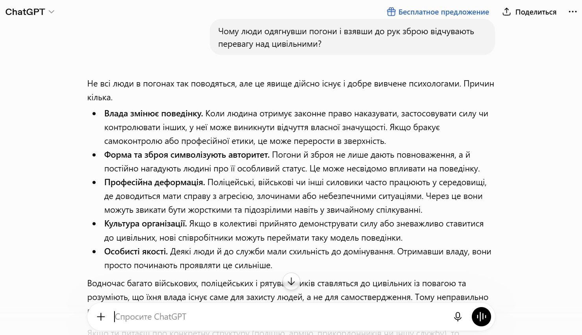
Task: Click the intro paragraph starting Не всі люди
Action: point(291,90)
